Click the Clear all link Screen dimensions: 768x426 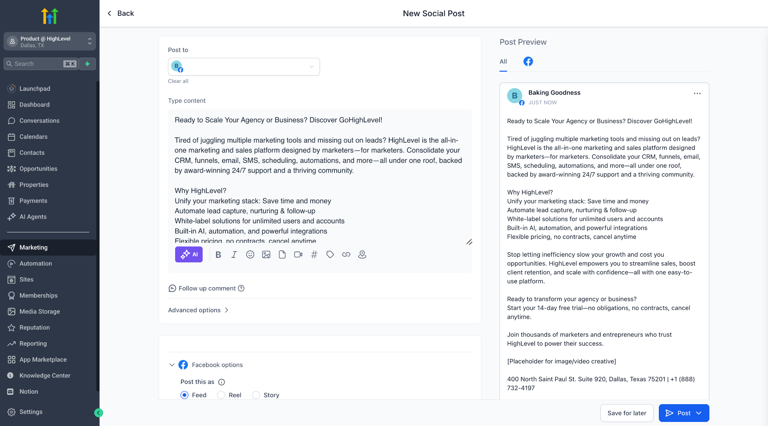[178, 81]
